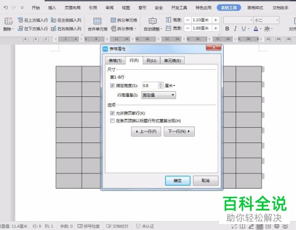Switch to the 引用 ribbon tab
Viewport: 296px width, 230px height.
click(x=93, y=8)
